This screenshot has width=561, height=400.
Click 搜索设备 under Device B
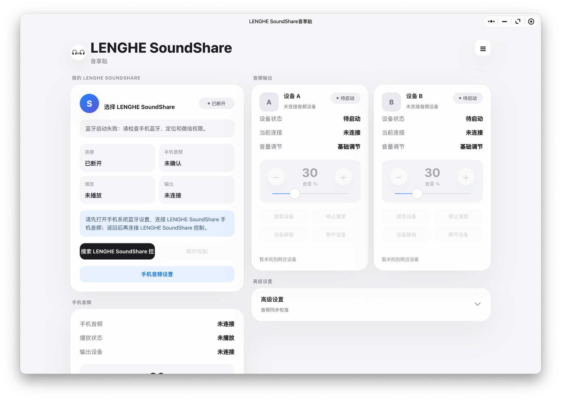[x=406, y=216]
